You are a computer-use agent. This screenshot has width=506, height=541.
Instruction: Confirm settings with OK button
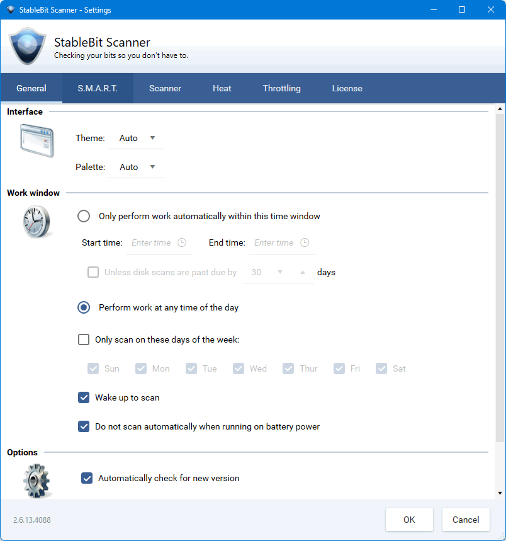(409, 520)
